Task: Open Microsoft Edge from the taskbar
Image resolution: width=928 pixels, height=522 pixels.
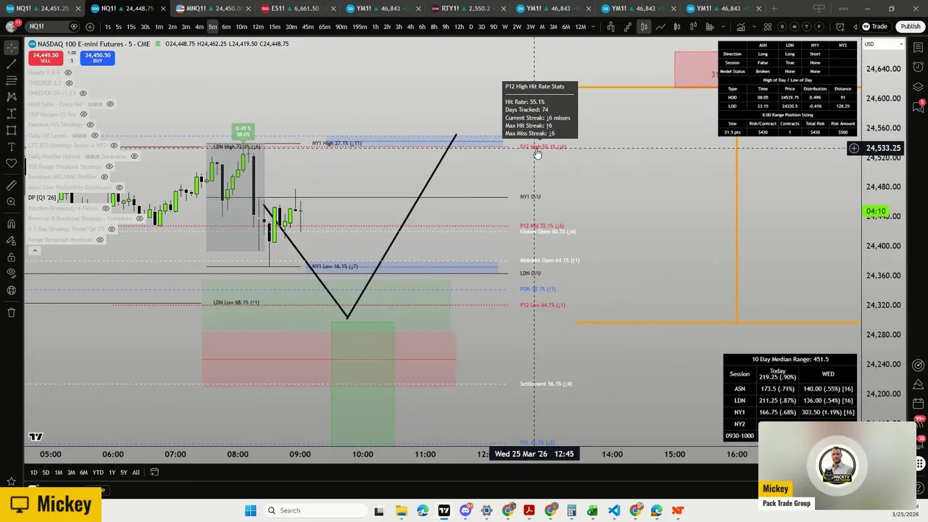Action: click(423, 510)
